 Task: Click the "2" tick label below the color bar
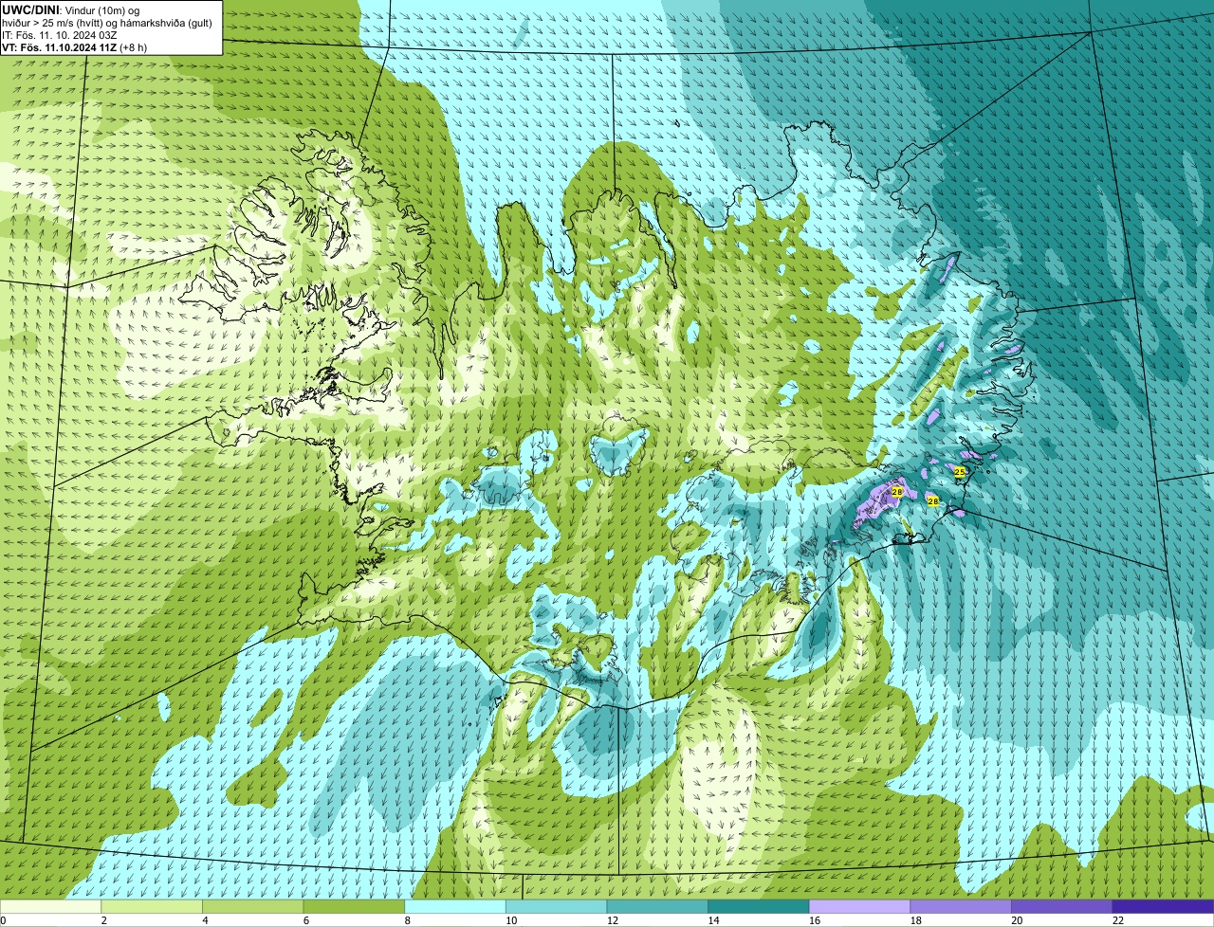103,920
